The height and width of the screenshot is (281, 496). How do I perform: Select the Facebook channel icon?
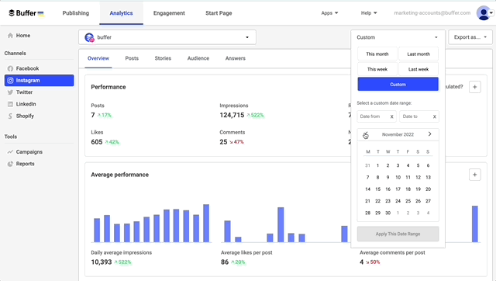(10, 68)
